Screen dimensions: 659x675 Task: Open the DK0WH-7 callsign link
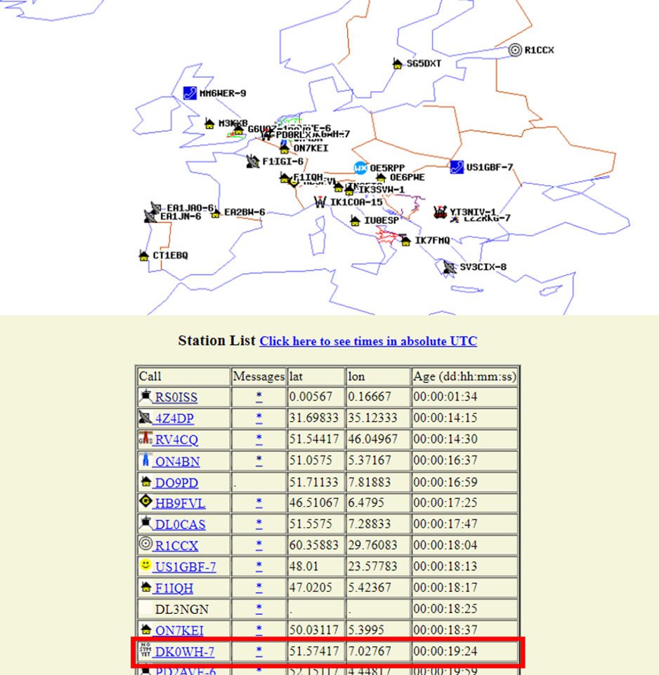coord(185,651)
